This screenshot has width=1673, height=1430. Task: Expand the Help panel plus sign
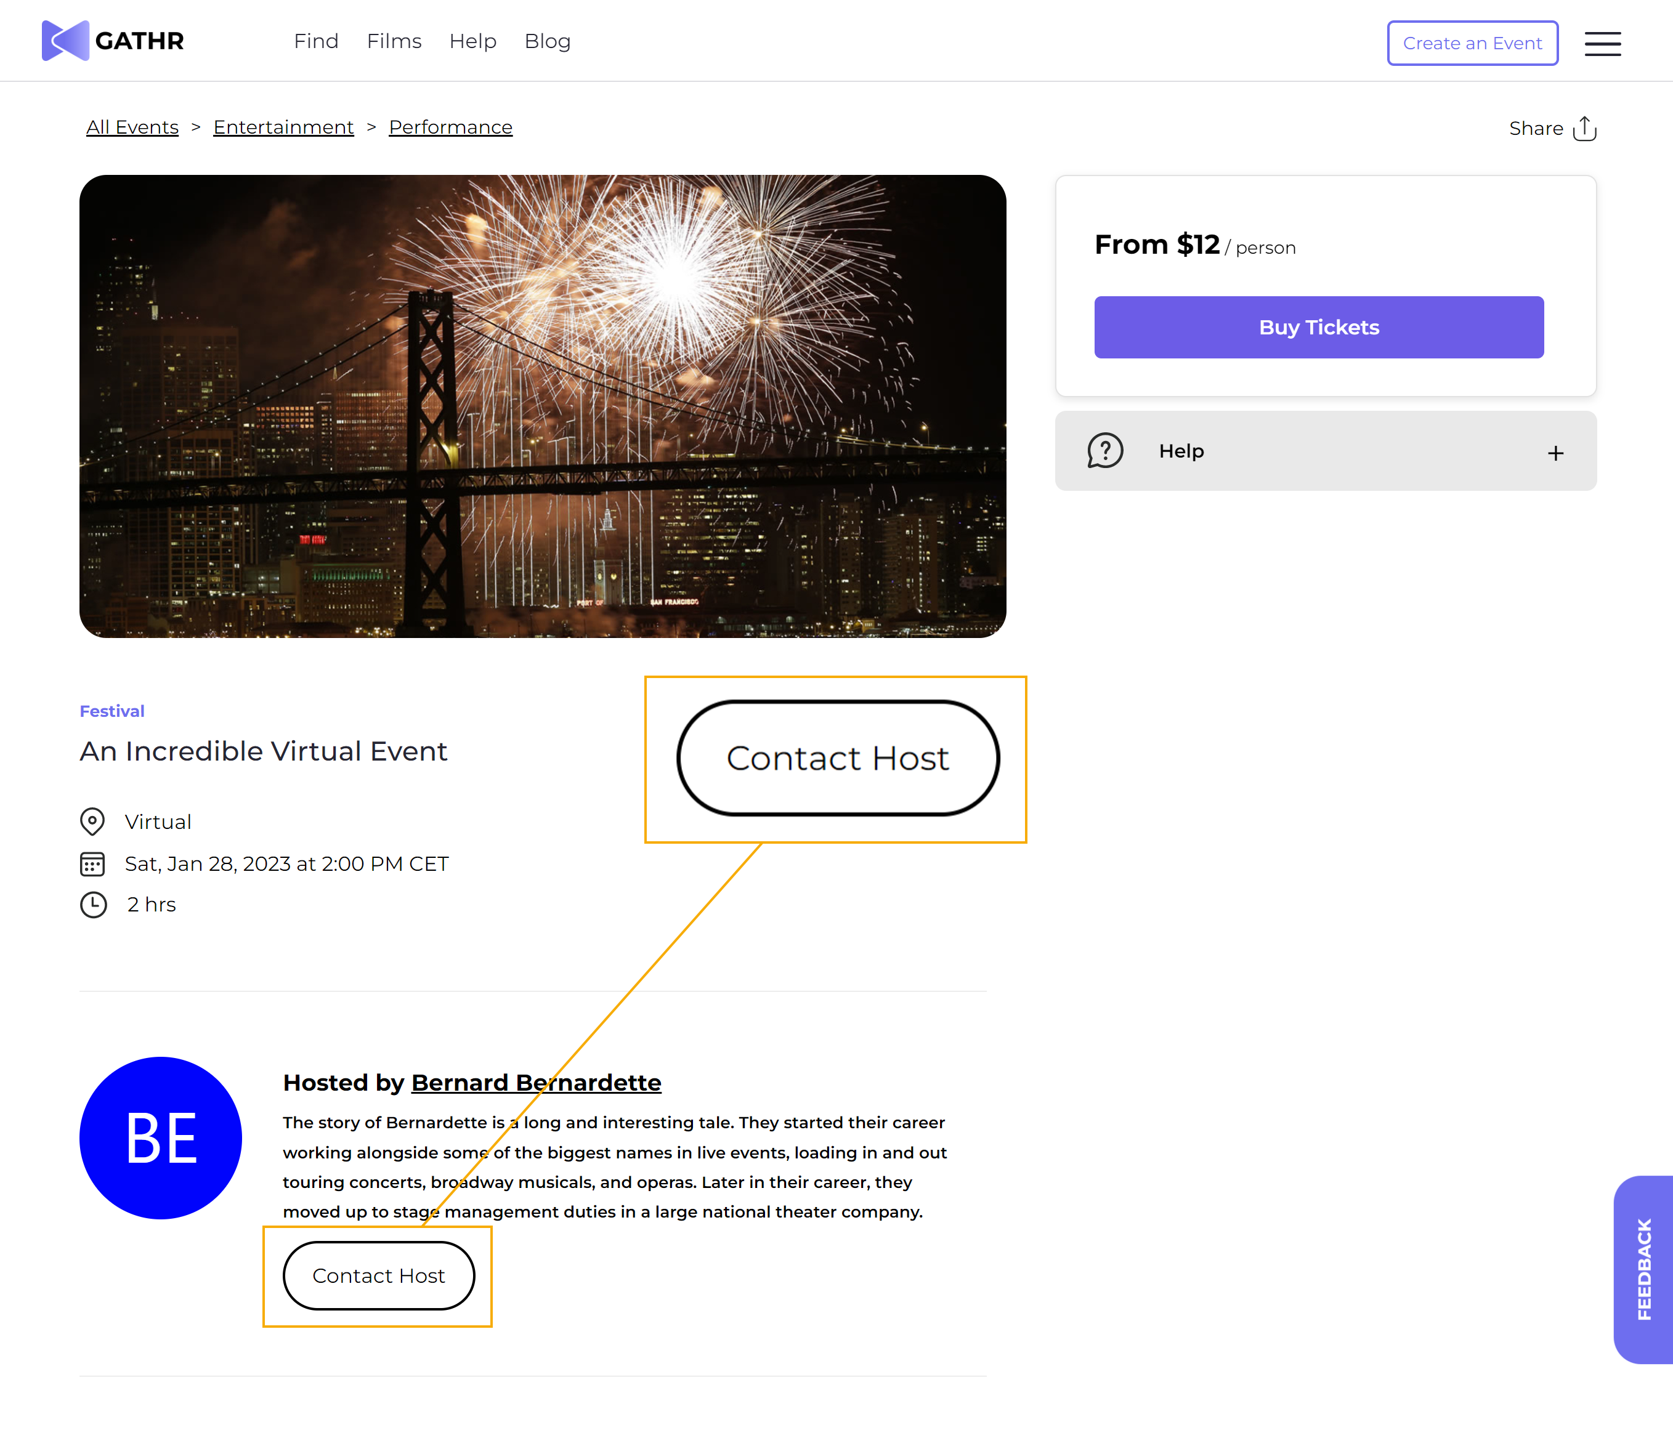tap(1555, 453)
